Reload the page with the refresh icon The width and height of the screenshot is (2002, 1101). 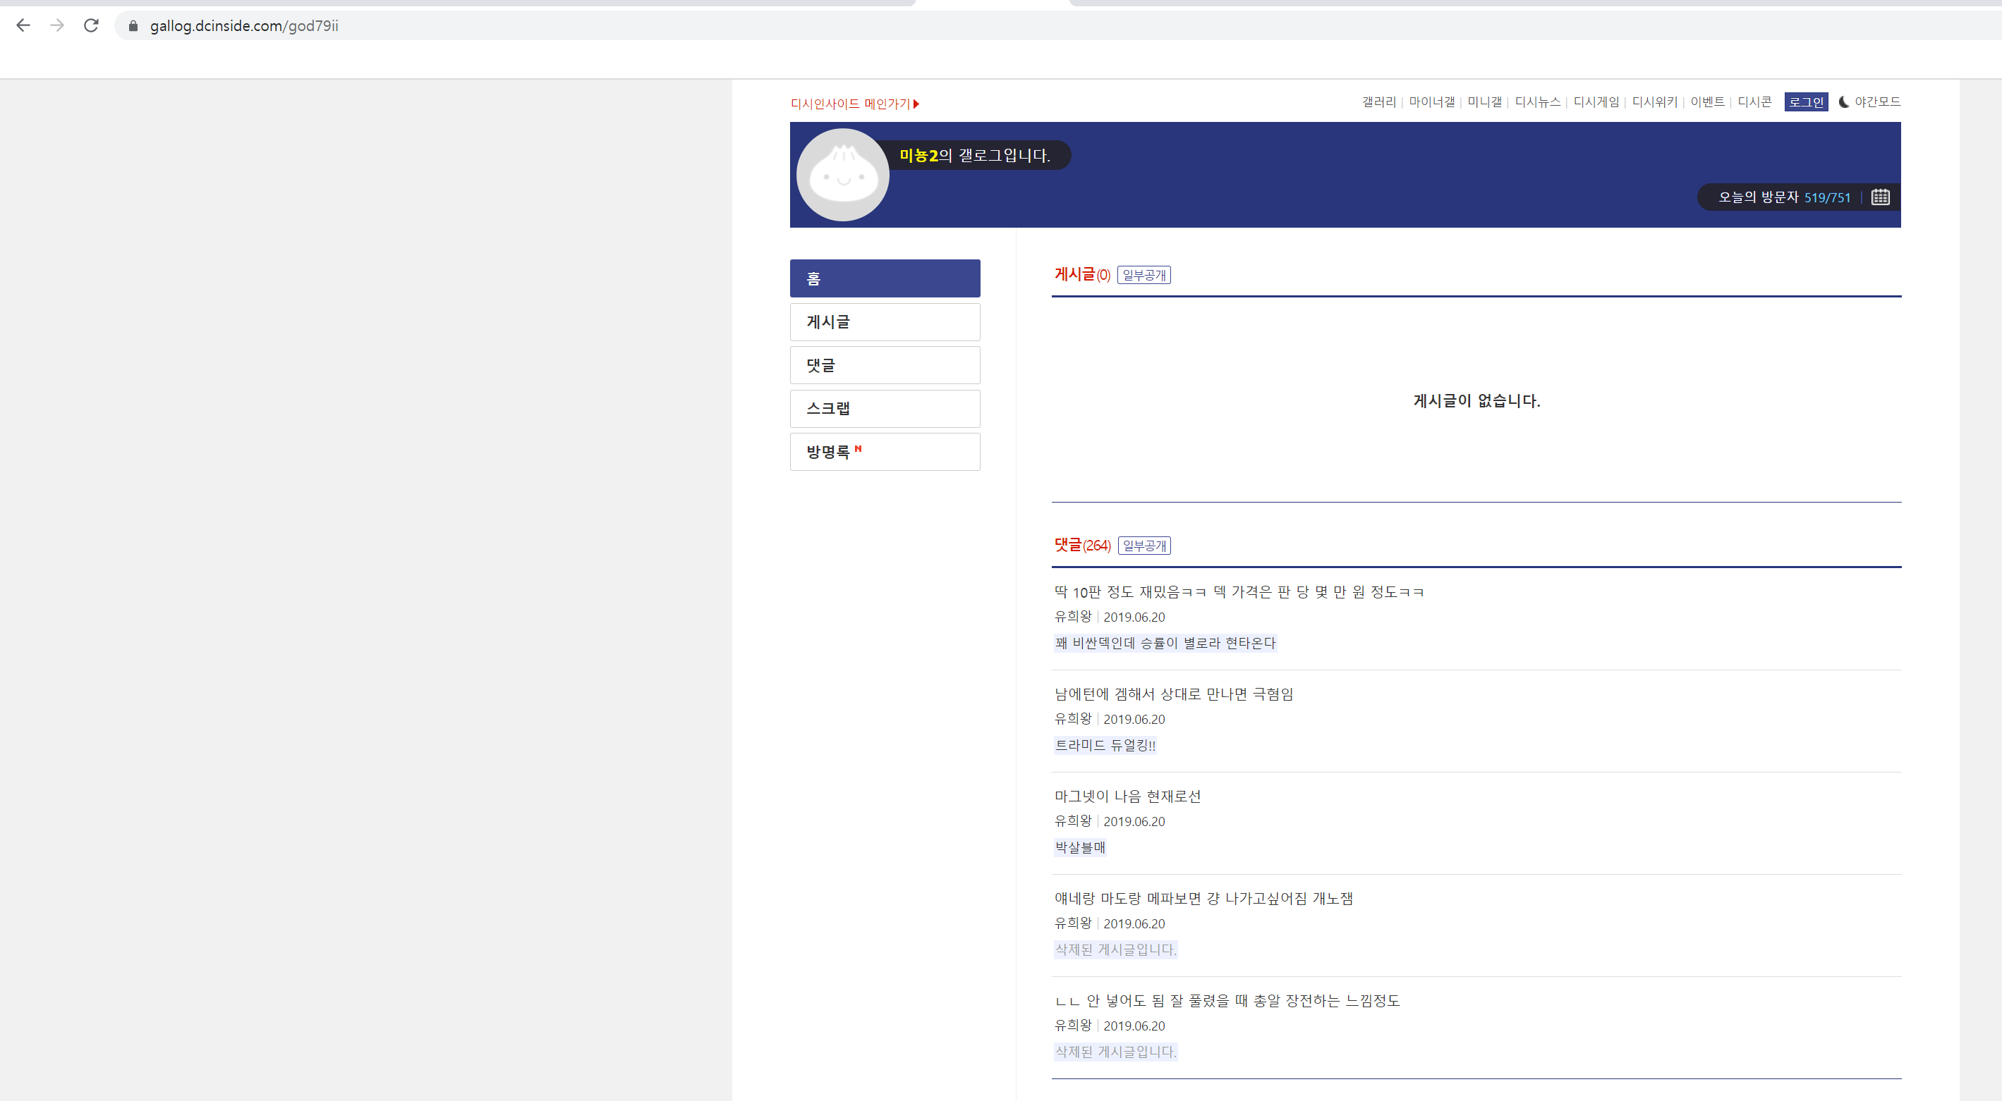pyautogui.click(x=91, y=25)
